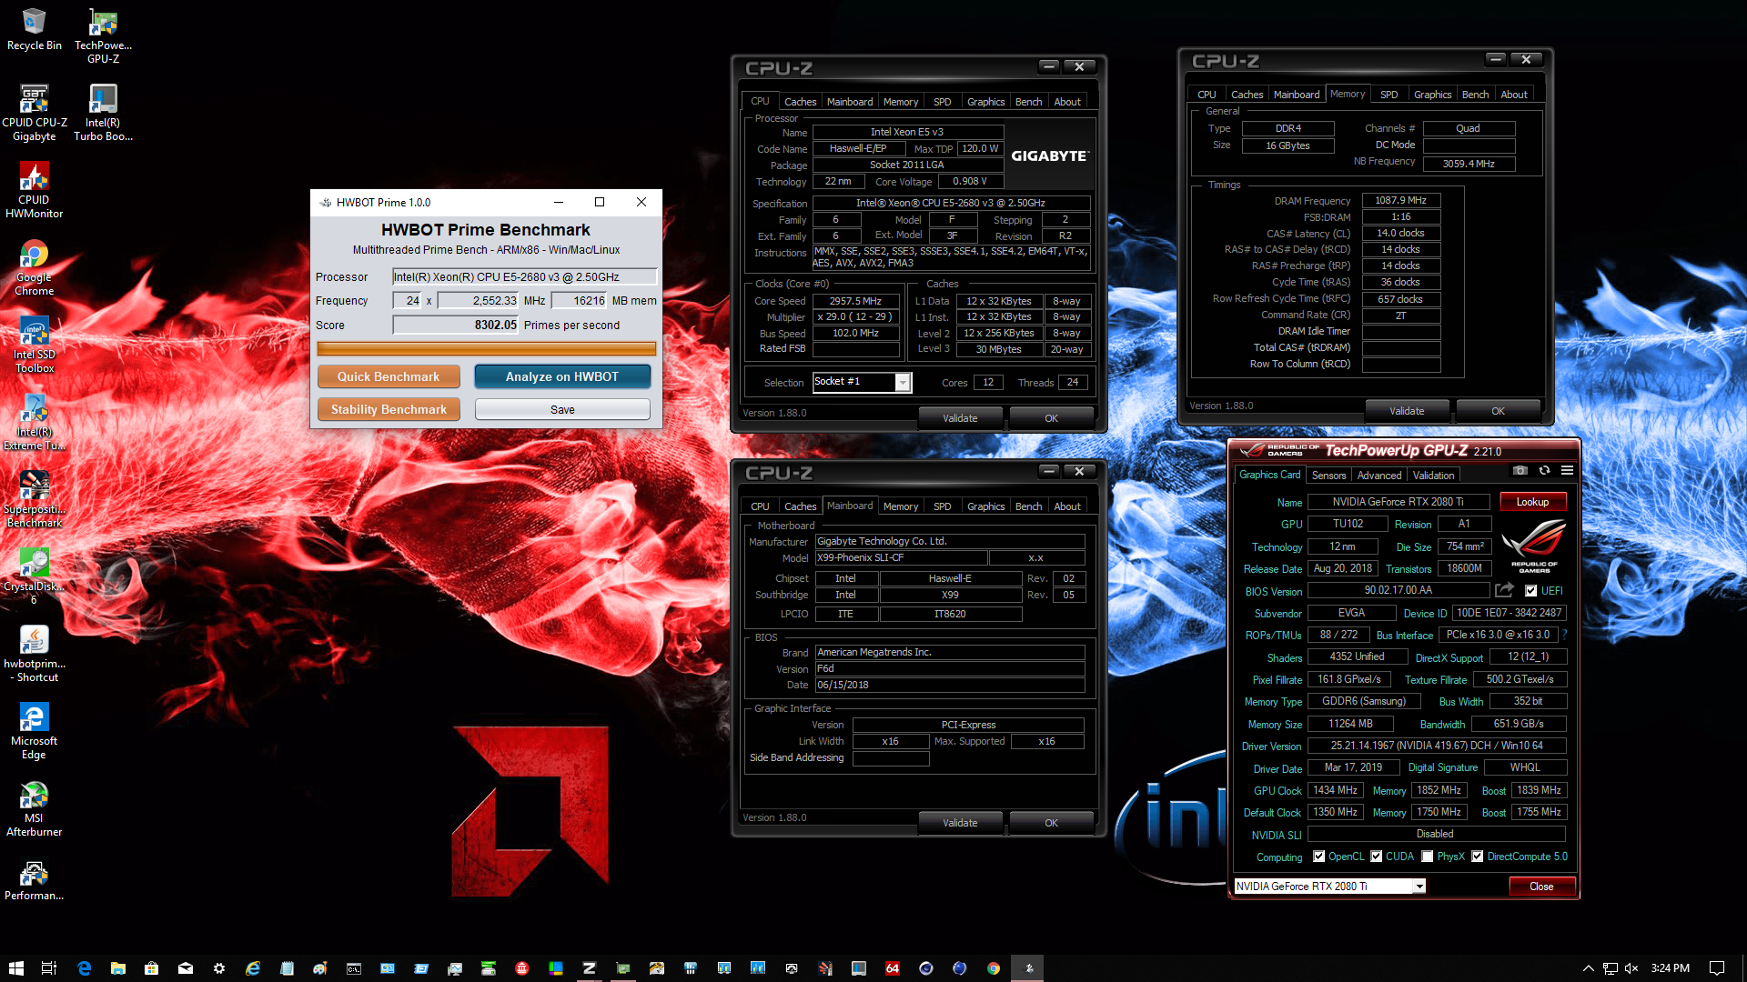Show hidden system tray icons chevron
The height and width of the screenshot is (982, 1747).
pos(1589,968)
